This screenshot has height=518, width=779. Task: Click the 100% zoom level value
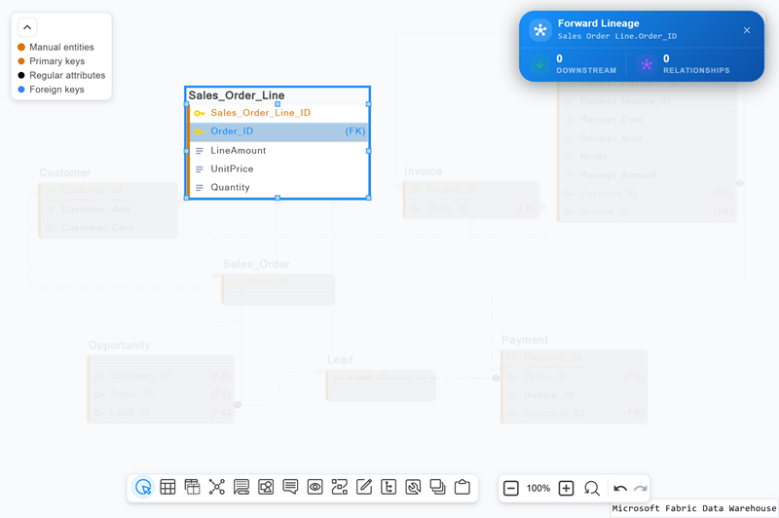pyautogui.click(x=538, y=488)
